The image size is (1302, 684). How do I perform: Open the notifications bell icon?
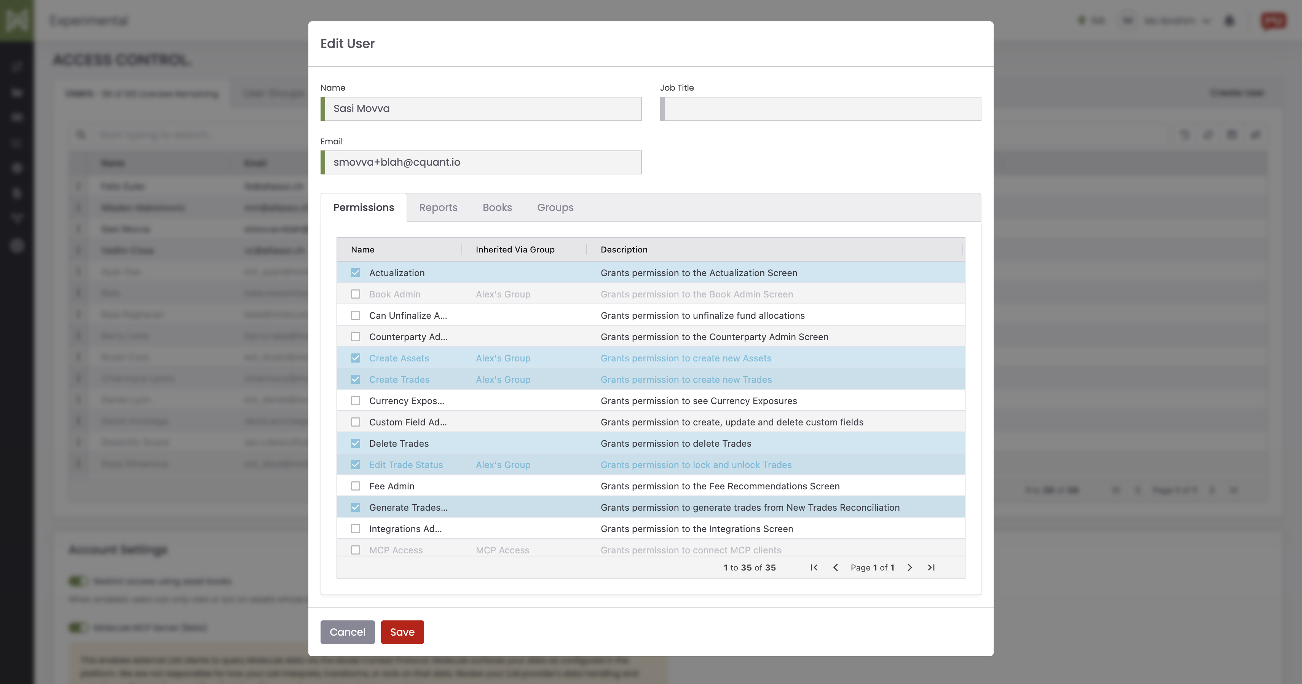tap(1229, 21)
